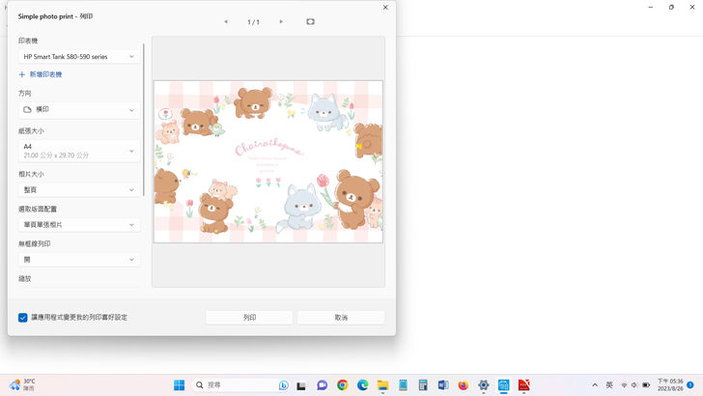Screen dimensions: 703x396
Task: Open the 無框線列印 dropdown
Action: (78, 260)
